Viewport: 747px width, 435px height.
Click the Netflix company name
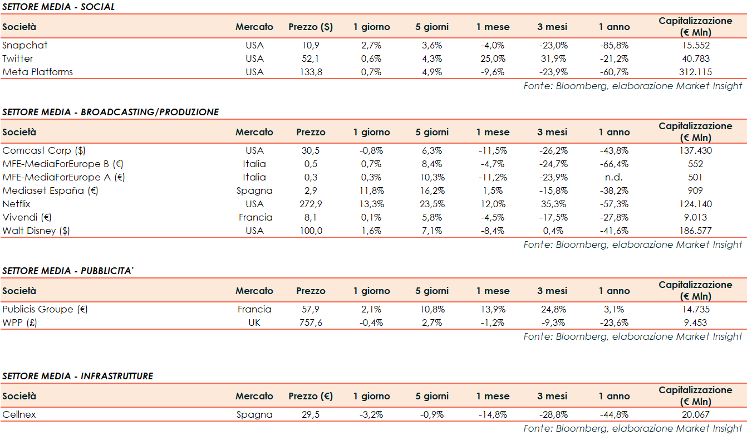pyautogui.click(x=17, y=204)
